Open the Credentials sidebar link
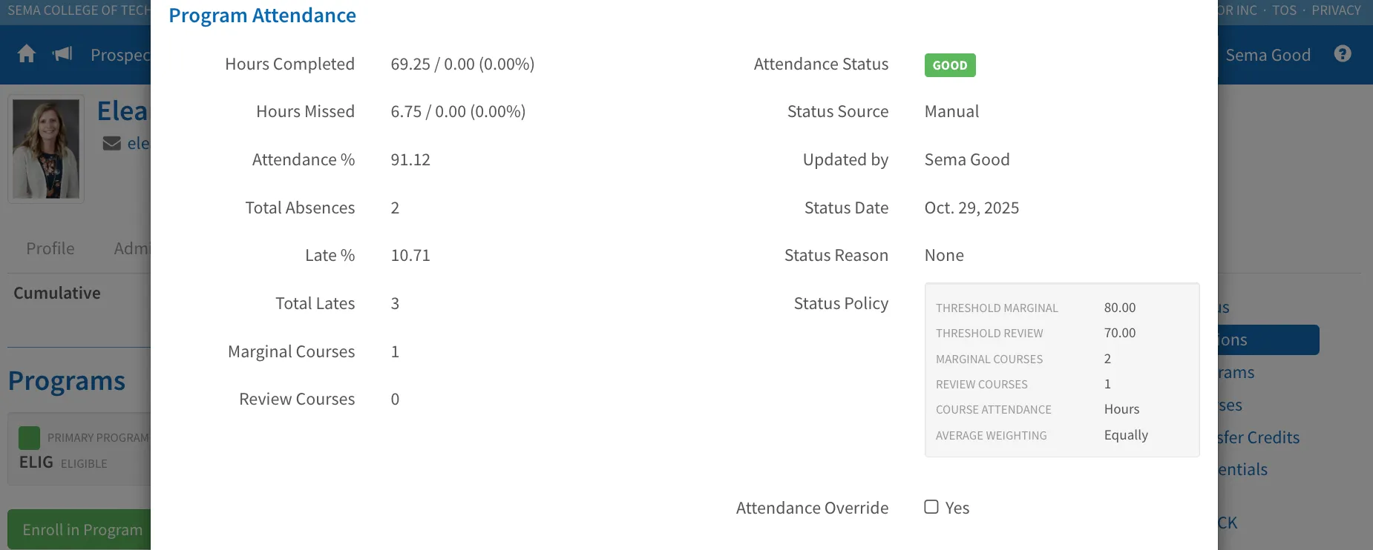The image size is (1373, 550). point(1243,469)
